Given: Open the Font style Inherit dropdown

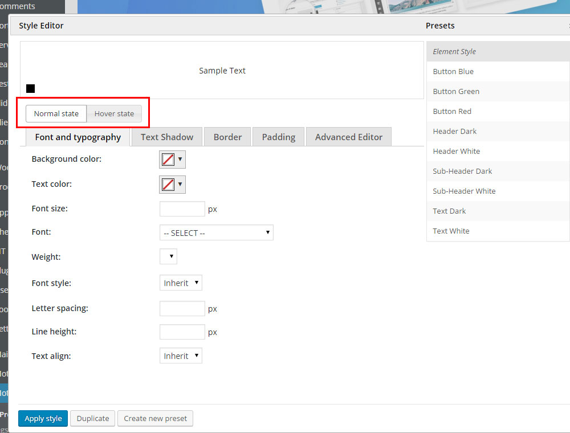Looking at the screenshot, I should tap(181, 283).
